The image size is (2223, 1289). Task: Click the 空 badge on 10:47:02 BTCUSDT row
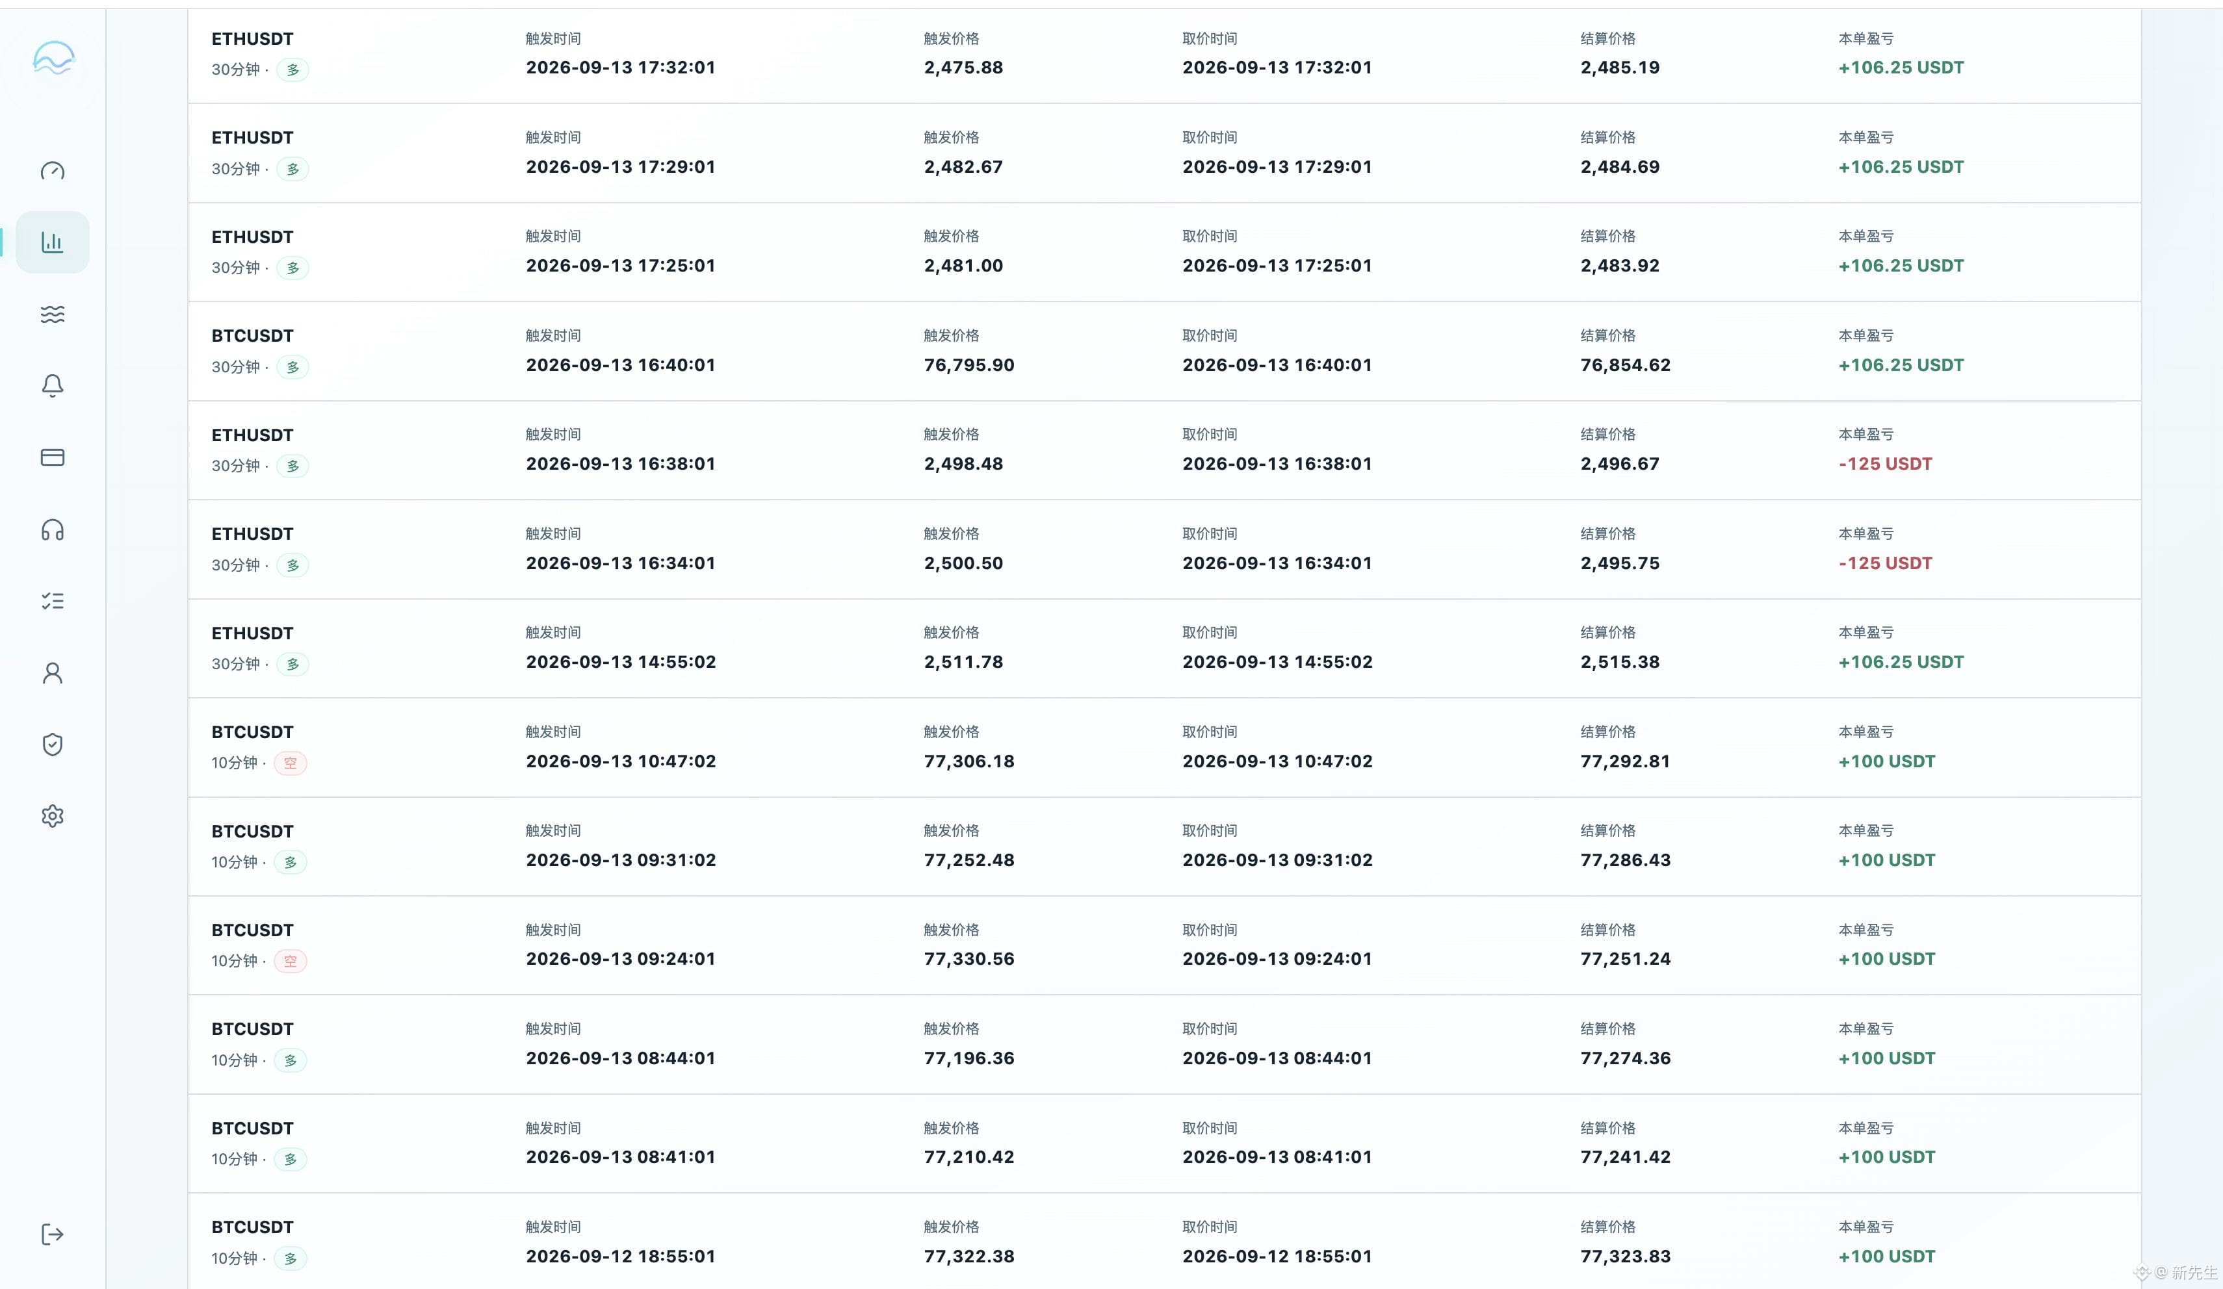coord(290,763)
